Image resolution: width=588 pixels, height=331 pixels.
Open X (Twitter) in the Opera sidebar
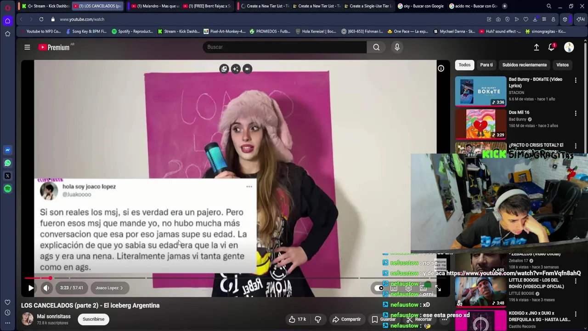click(7, 176)
